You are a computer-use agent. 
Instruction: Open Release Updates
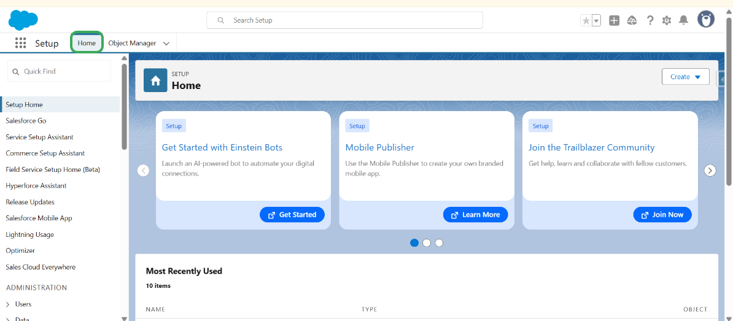(x=30, y=202)
